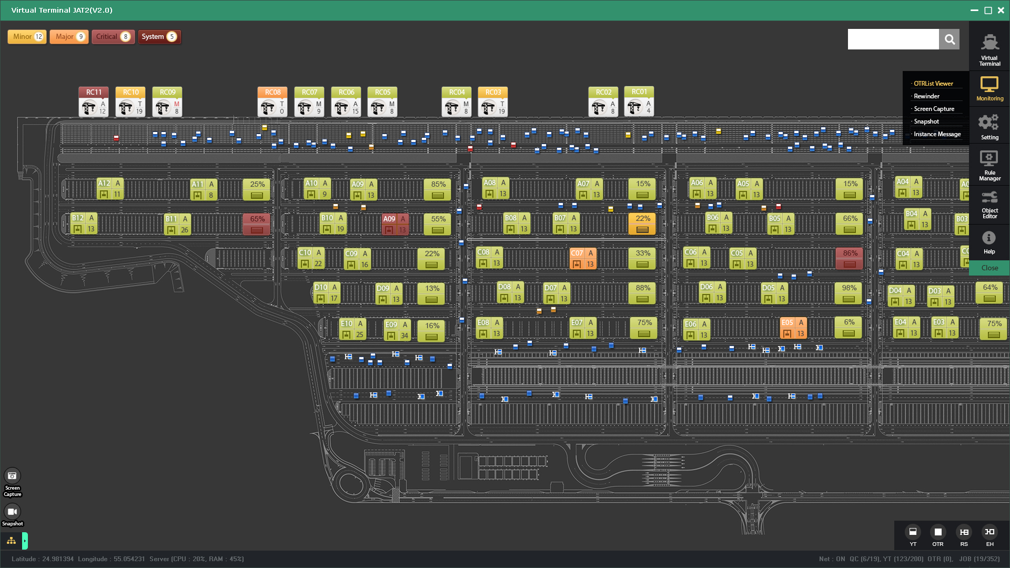
Task: Toggle EH equipment layer visibility
Action: point(989,532)
